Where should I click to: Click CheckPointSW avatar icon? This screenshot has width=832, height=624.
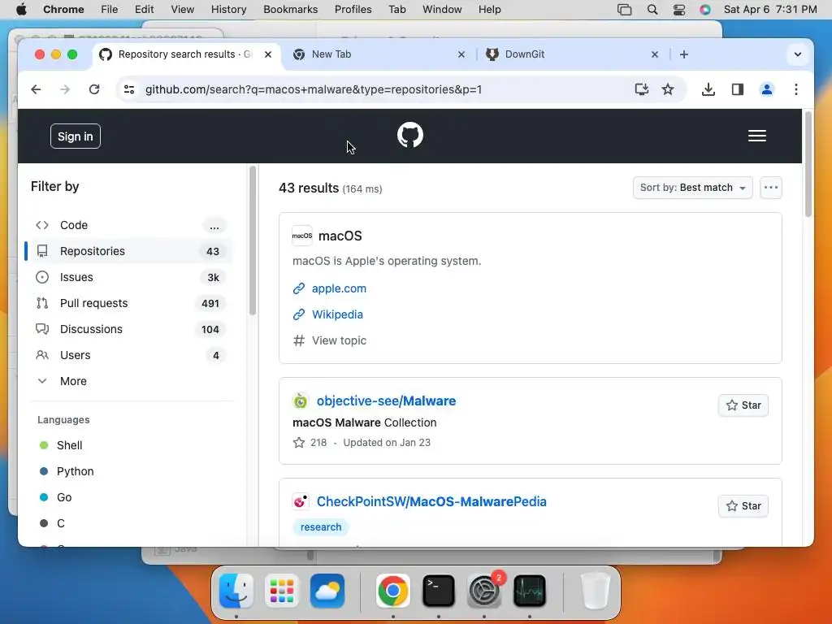[x=301, y=501]
